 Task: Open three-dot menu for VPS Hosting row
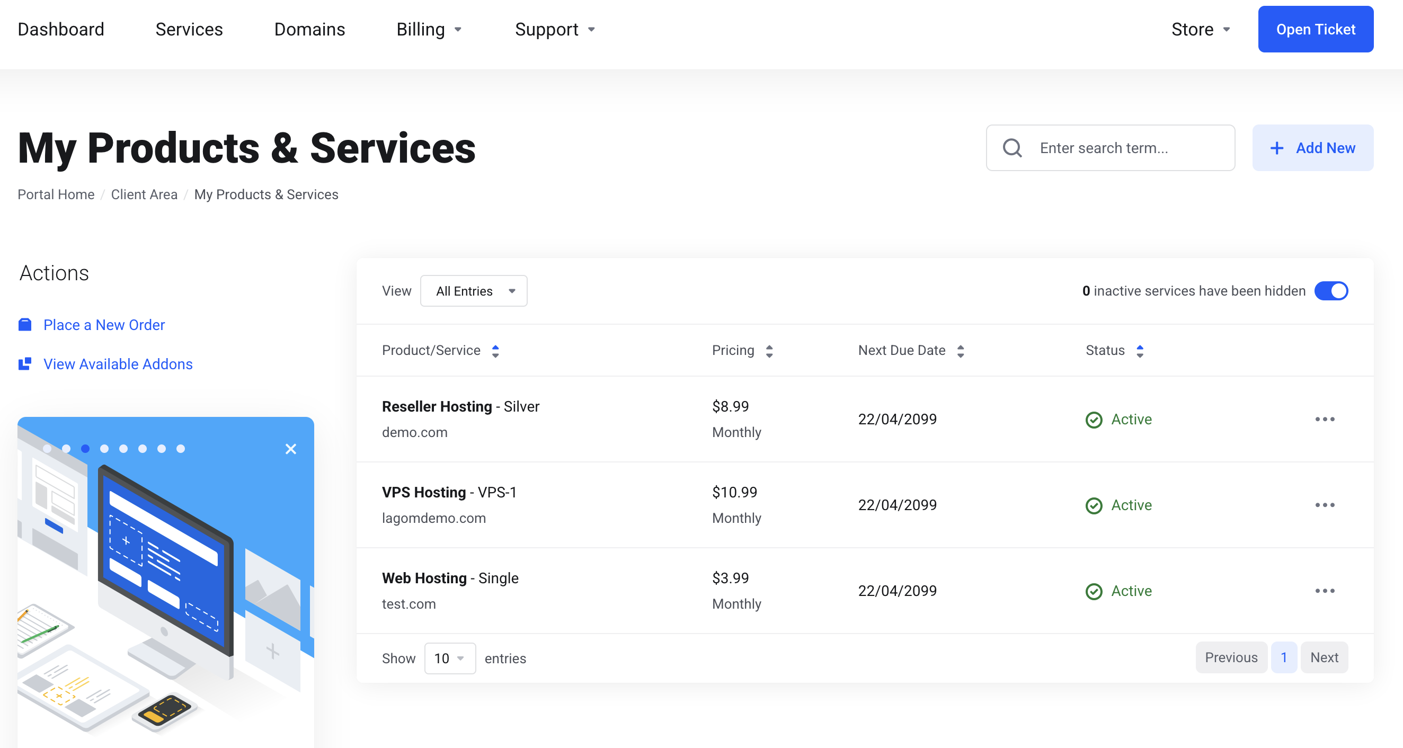point(1324,505)
